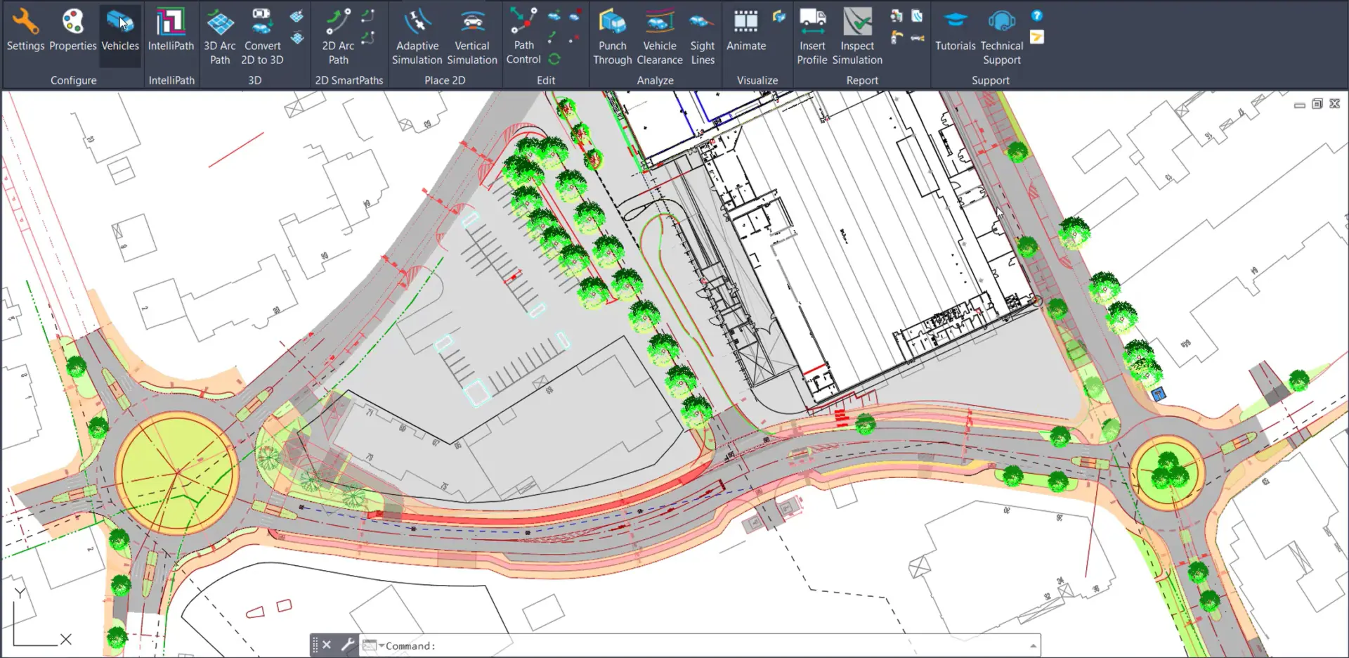The width and height of the screenshot is (1349, 658).
Task: Expand the command history arrow
Action: pos(1033,645)
